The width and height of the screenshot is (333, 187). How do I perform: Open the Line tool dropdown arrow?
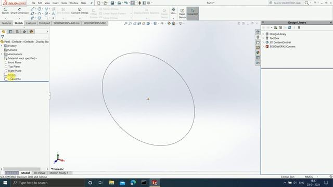click(36, 9)
